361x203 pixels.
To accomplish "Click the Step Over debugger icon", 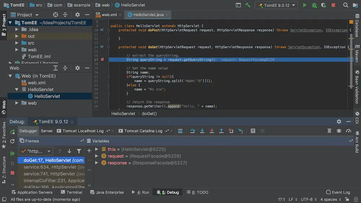I will coord(192,131).
